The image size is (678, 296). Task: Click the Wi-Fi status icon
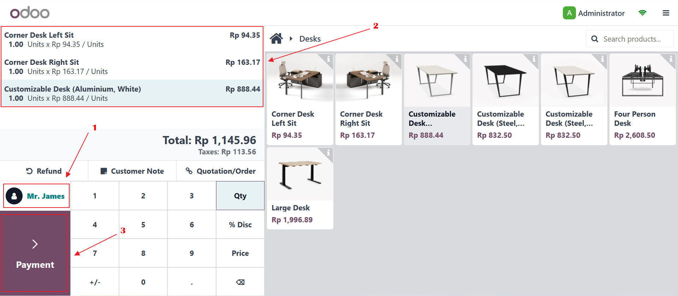(x=643, y=13)
